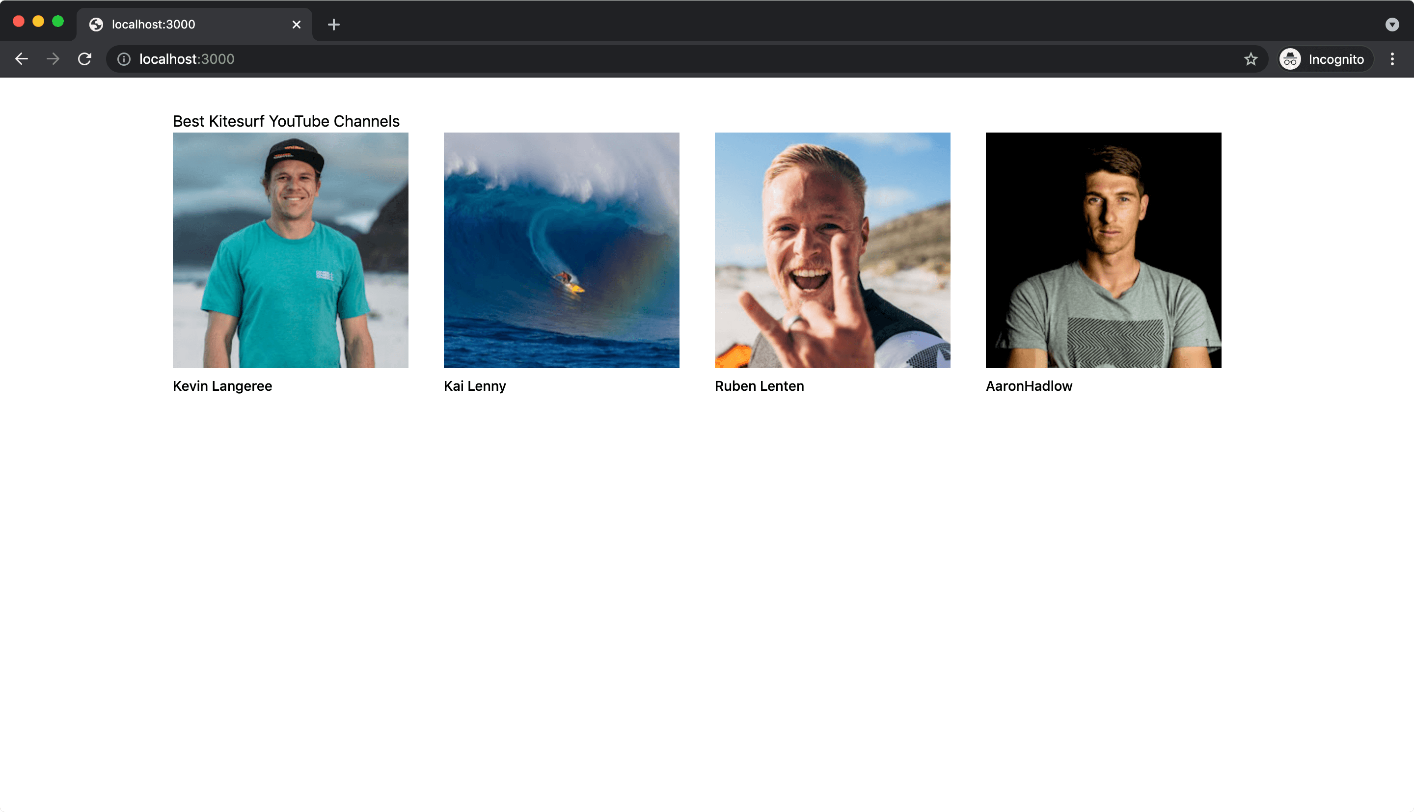The image size is (1414, 812).
Task: Click the Best Kitesurf YouTube Channels heading
Action: [x=286, y=121]
